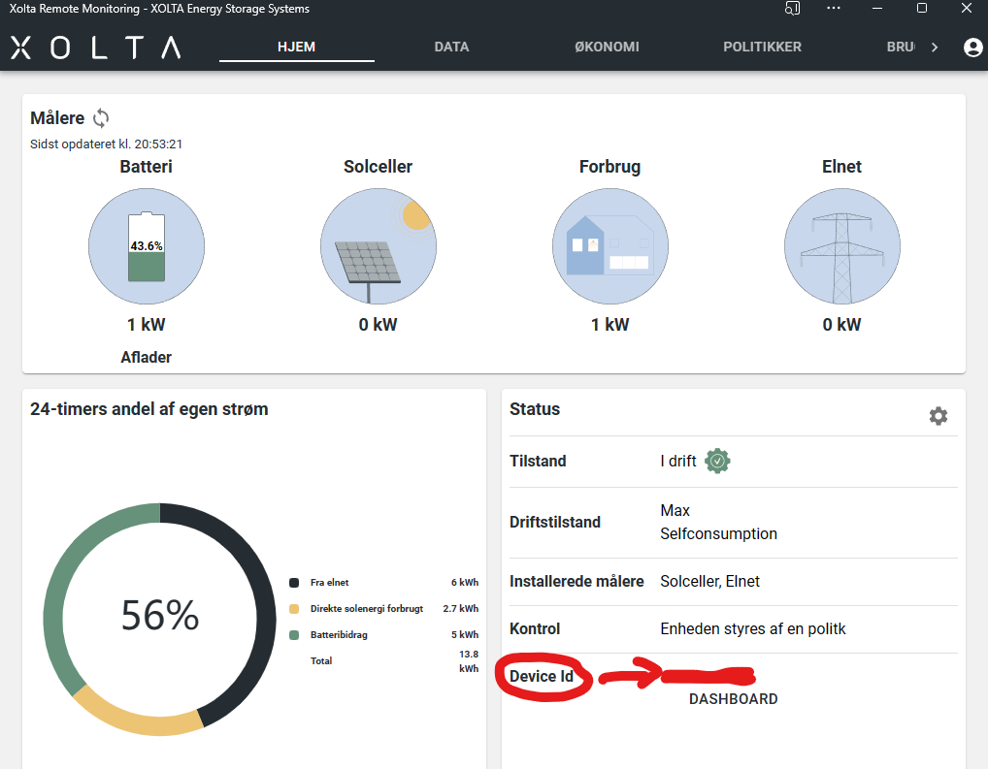The width and height of the screenshot is (988, 769).
Task: Click the '24-timers andel af egen strøm' heading
Action: point(149,409)
